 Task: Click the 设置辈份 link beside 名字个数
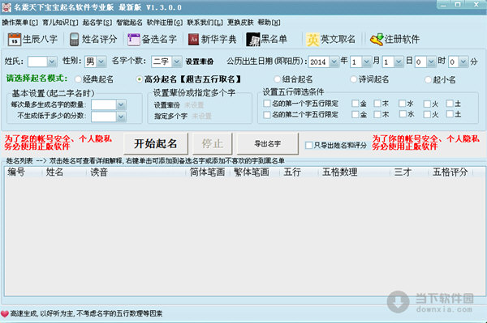[x=200, y=62]
